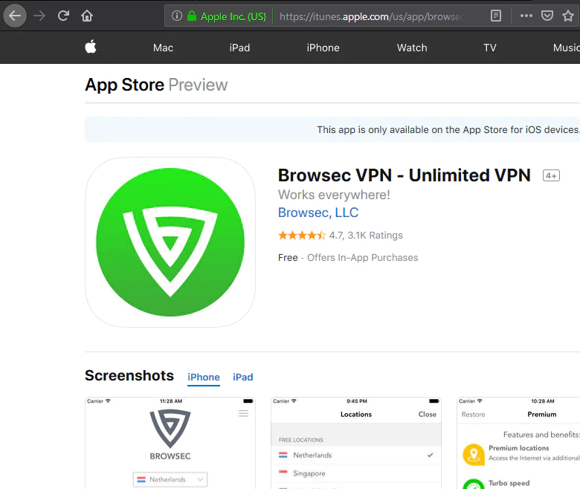
Task: Click the Offers In-App Purchases text
Action: pos(363,258)
